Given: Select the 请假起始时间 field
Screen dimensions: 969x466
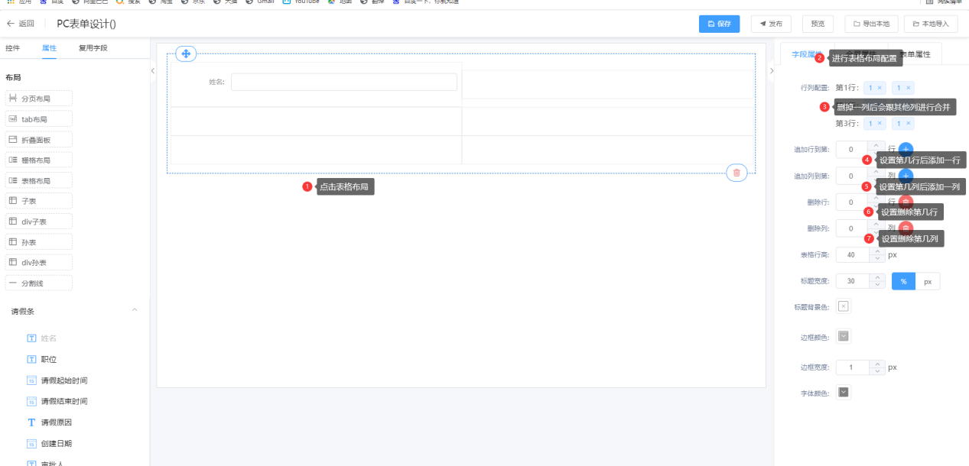Looking at the screenshot, I should (57, 380).
